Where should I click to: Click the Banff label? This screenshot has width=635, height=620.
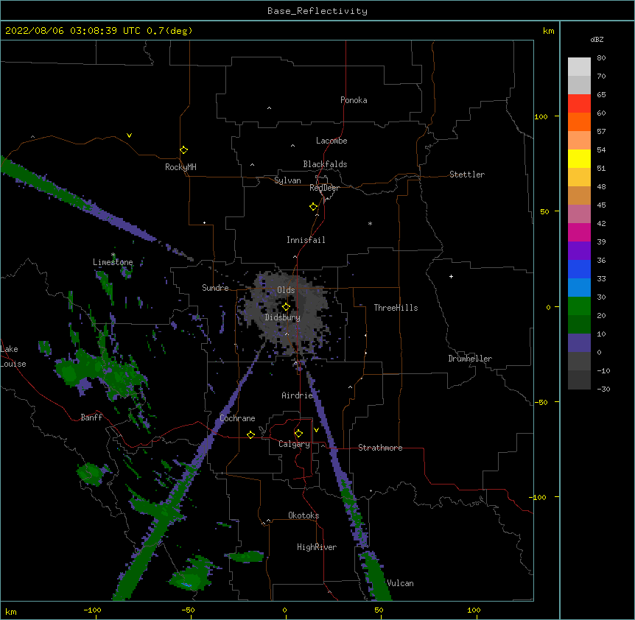pyautogui.click(x=91, y=418)
